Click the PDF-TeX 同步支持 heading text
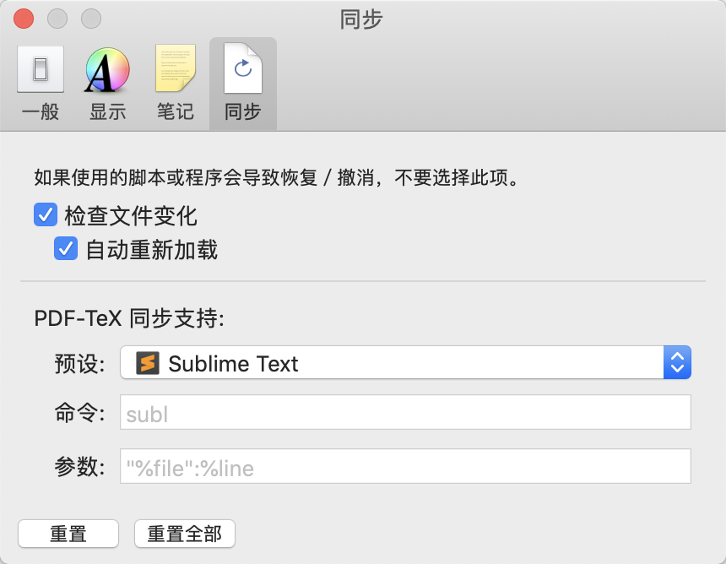 click(x=129, y=318)
